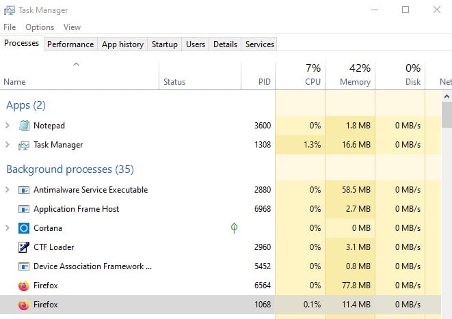The height and width of the screenshot is (319, 452).
Task: Open the Options menu
Action: (x=40, y=27)
